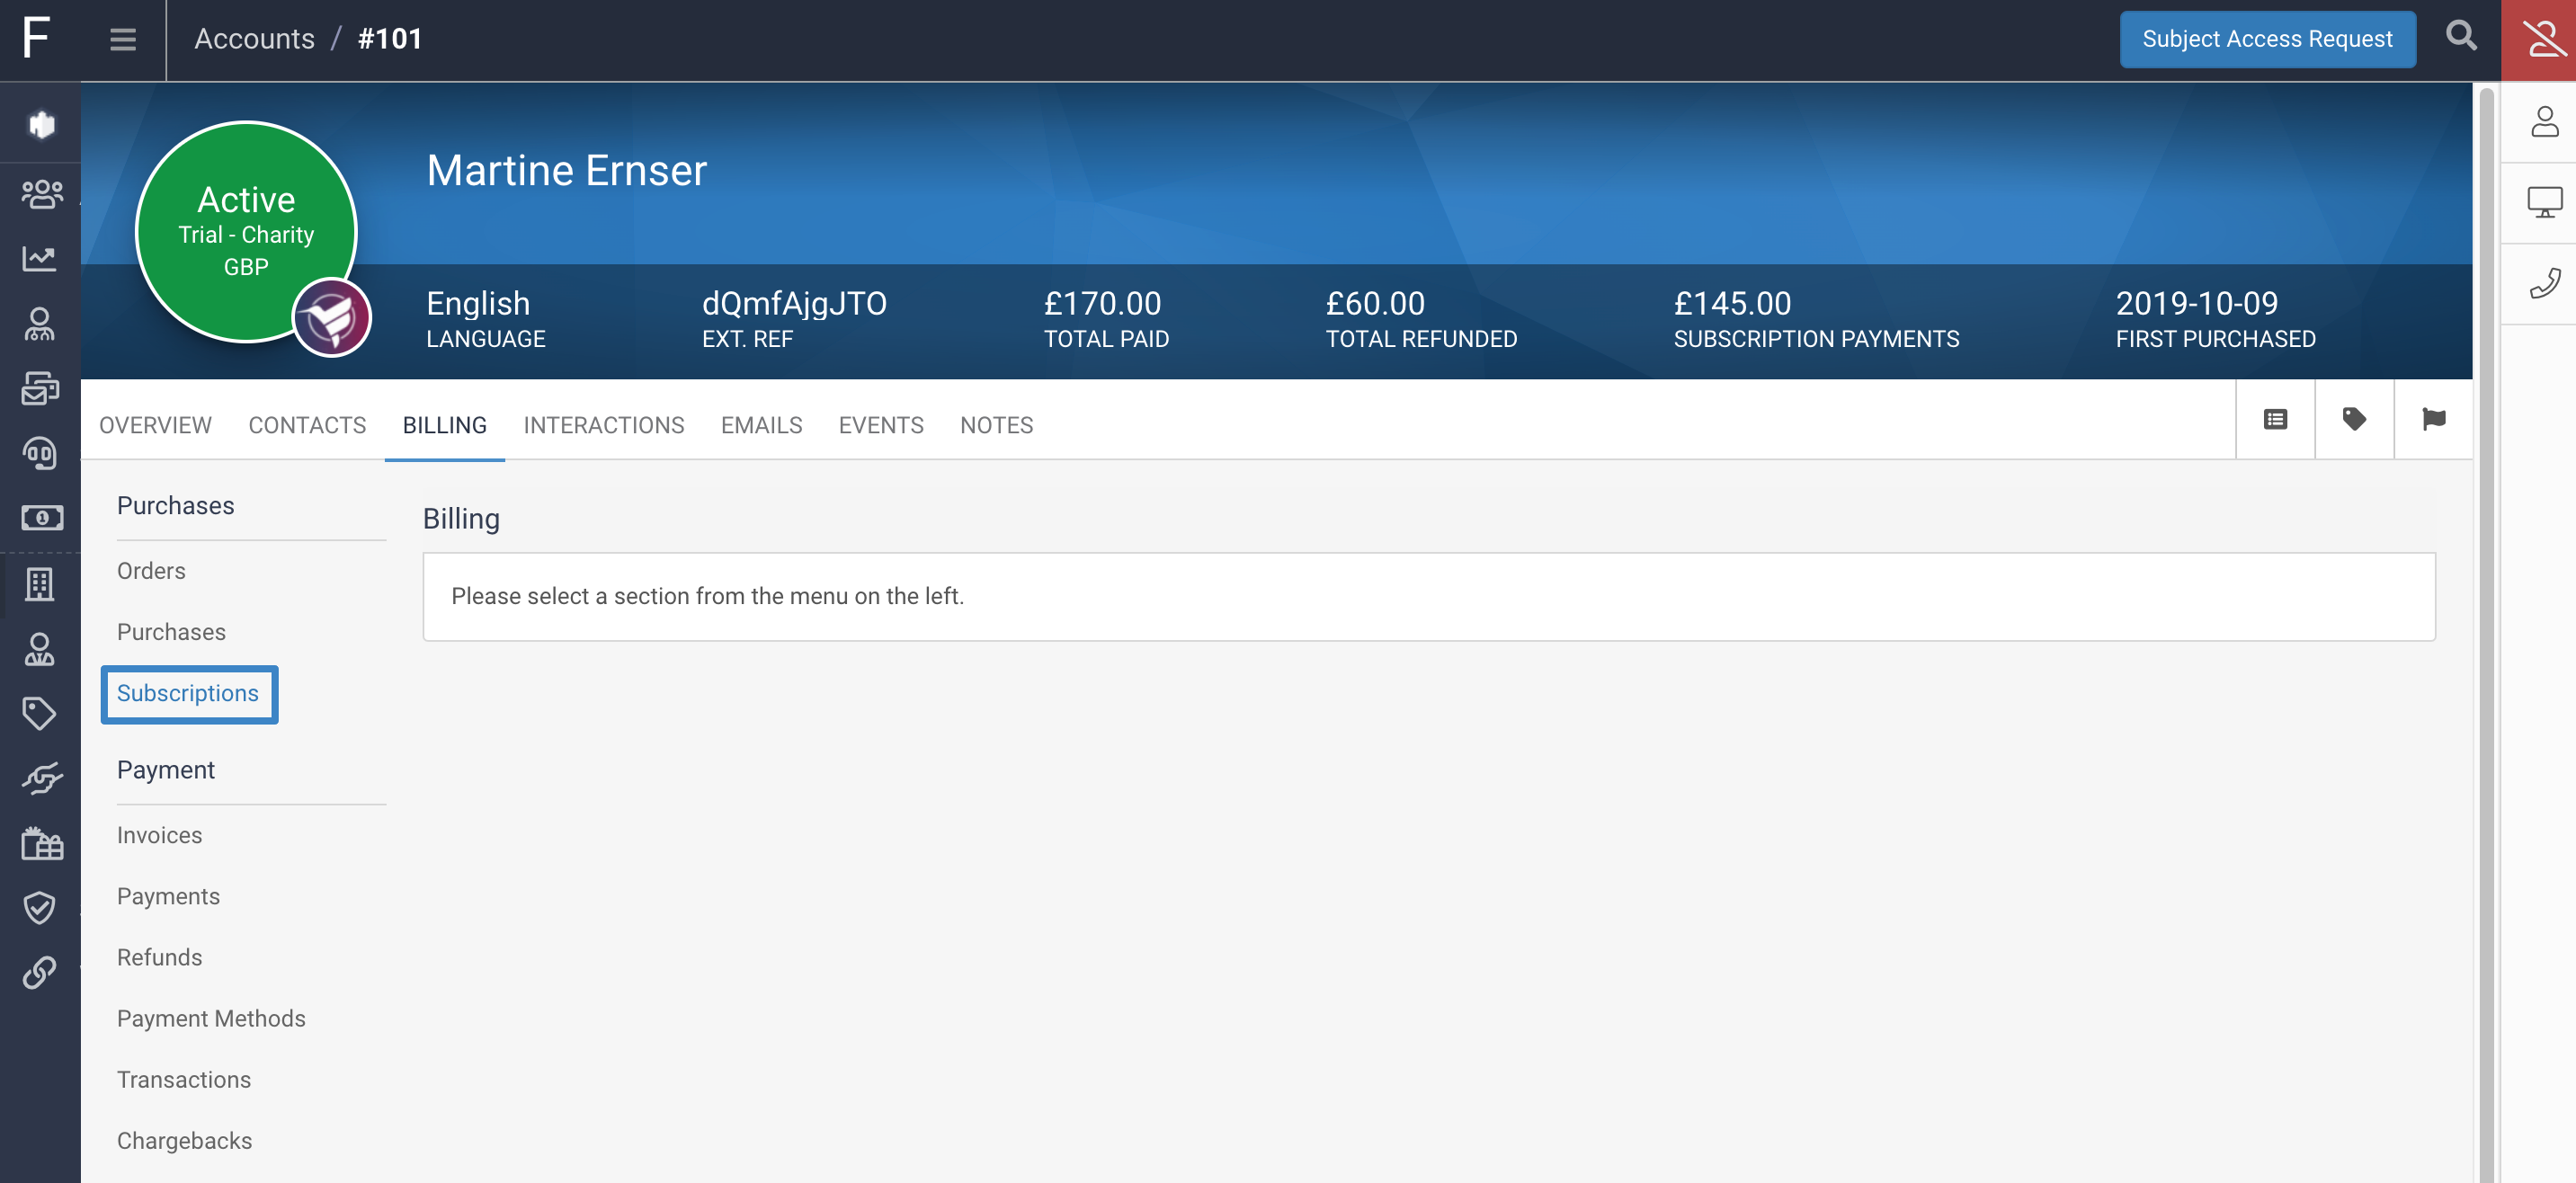This screenshot has width=2576, height=1183.
Task: Open the person with group sidebar icon
Action: click(39, 324)
